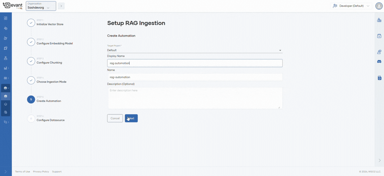
Task: Click the user profile avatar
Action: click(x=379, y=6)
